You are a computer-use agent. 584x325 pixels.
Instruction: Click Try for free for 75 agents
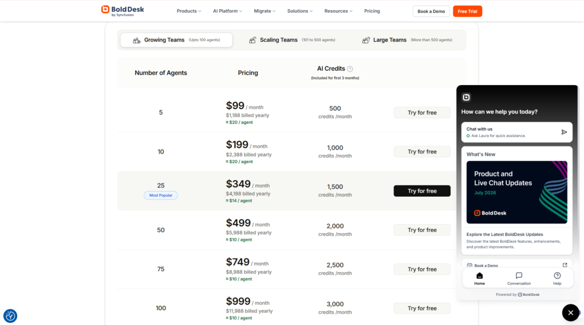(421, 269)
